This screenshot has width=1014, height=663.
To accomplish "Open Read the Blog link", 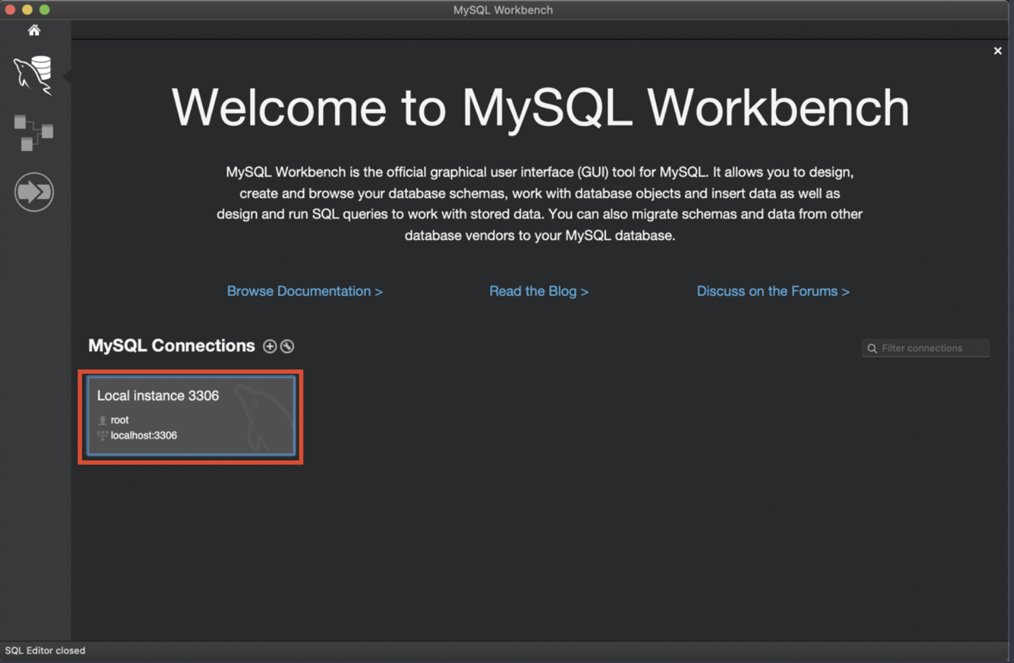I will tap(539, 291).
